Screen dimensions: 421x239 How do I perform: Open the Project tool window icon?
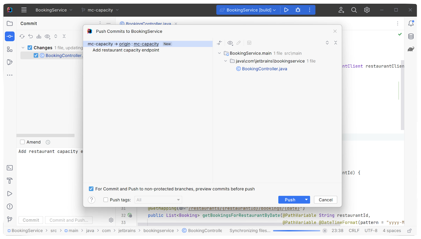(x=10, y=23)
